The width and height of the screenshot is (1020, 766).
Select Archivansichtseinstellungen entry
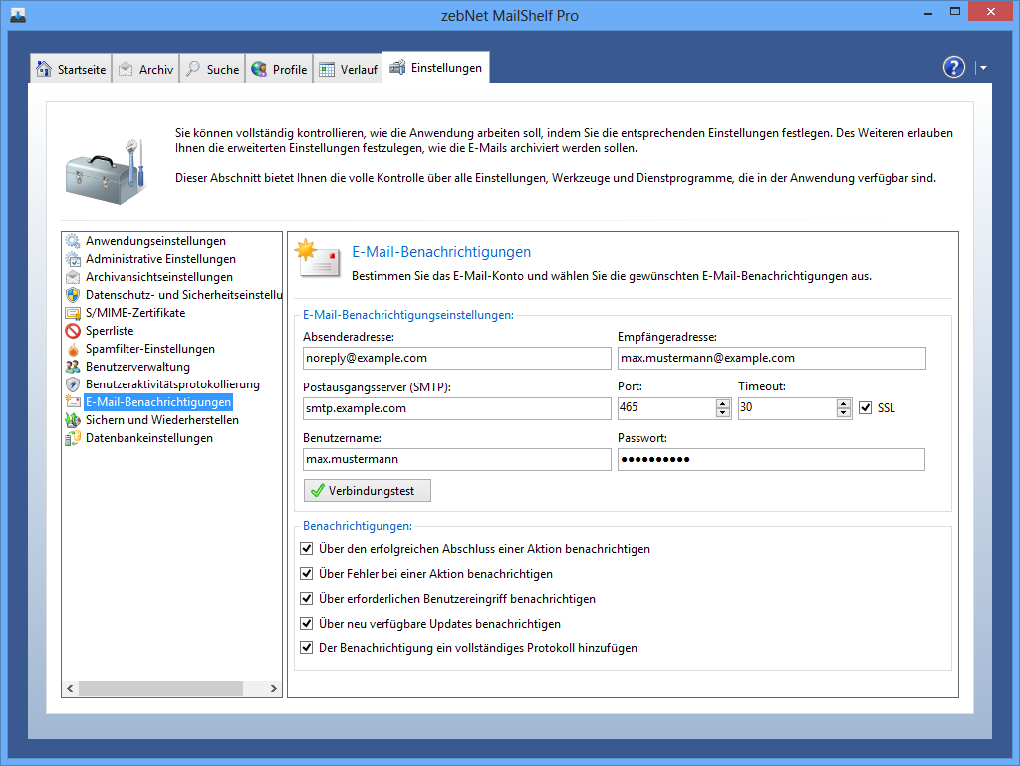[159, 277]
